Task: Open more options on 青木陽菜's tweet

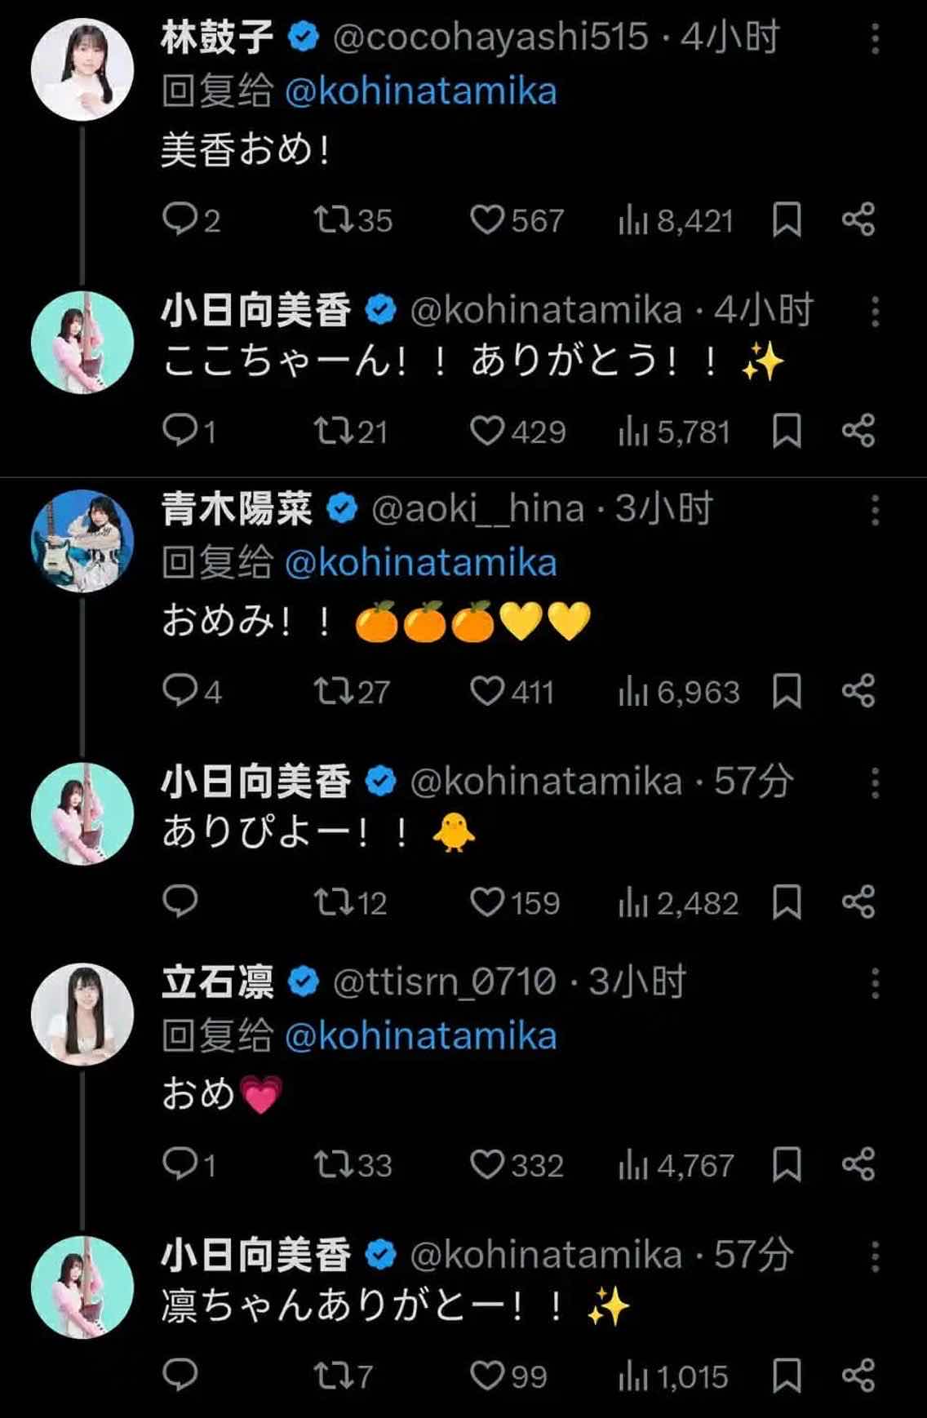Action: pyautogui.click(x=875, y=511)
